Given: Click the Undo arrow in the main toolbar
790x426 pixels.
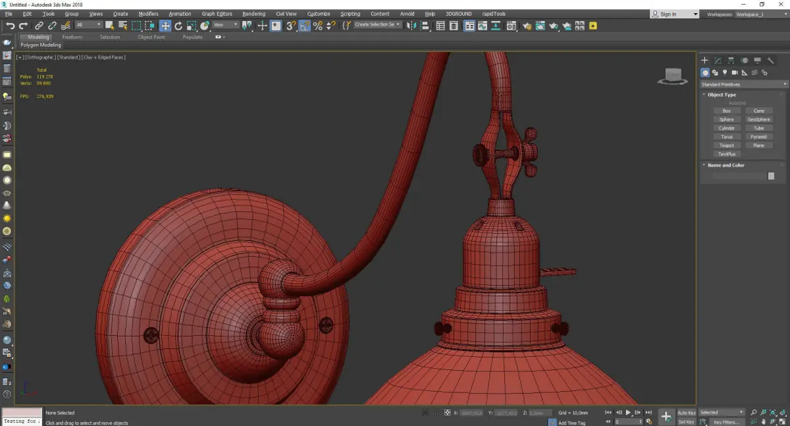Looking at the screenshot, I should tap(10, 26).
